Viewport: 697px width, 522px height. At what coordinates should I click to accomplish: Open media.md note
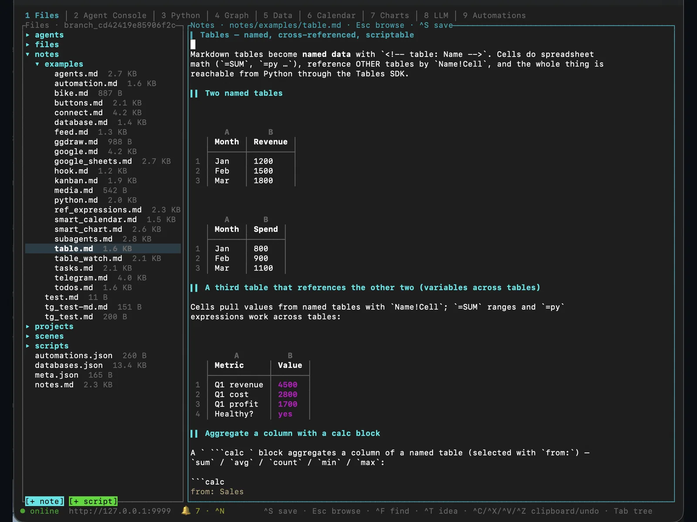74,191
